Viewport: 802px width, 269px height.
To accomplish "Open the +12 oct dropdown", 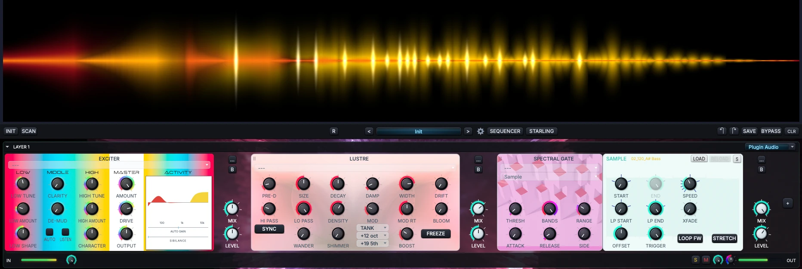I will 373,236.
